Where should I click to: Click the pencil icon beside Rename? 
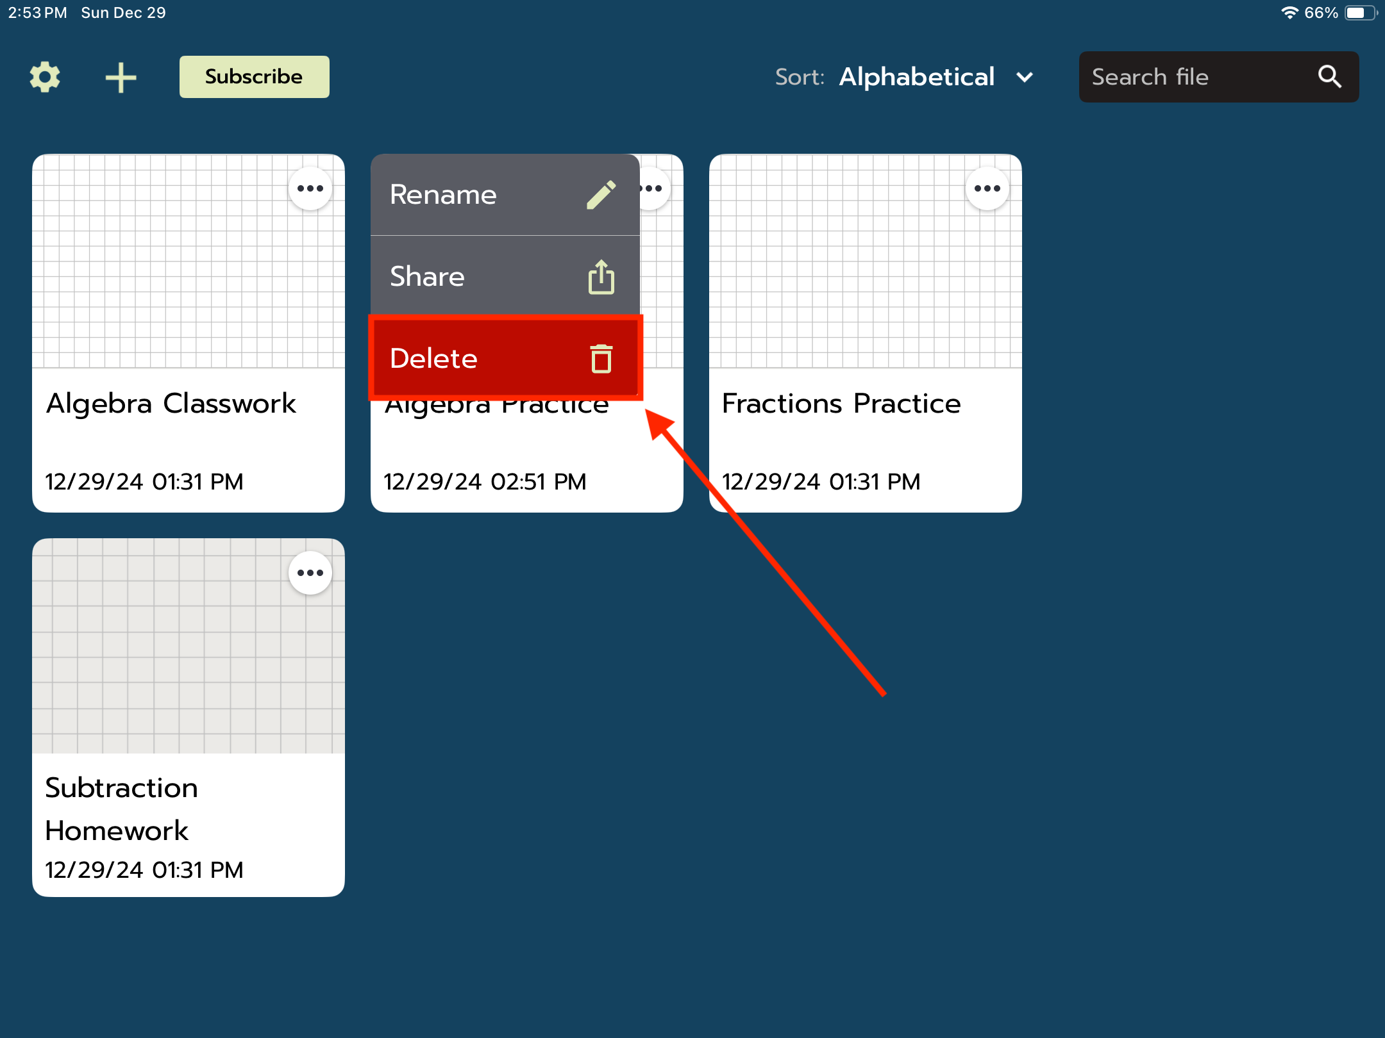click(x=601, y=195)
